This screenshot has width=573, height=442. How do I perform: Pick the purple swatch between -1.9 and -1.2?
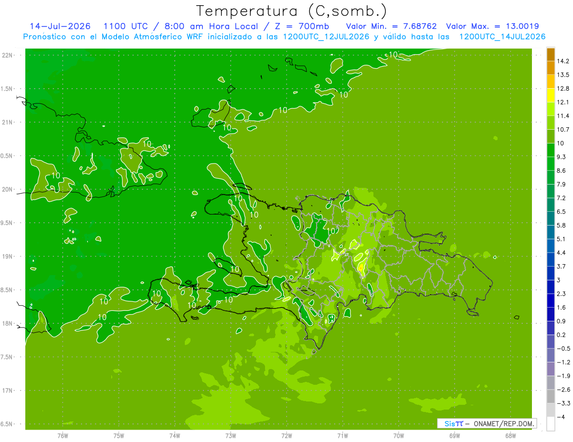(551, 369)
